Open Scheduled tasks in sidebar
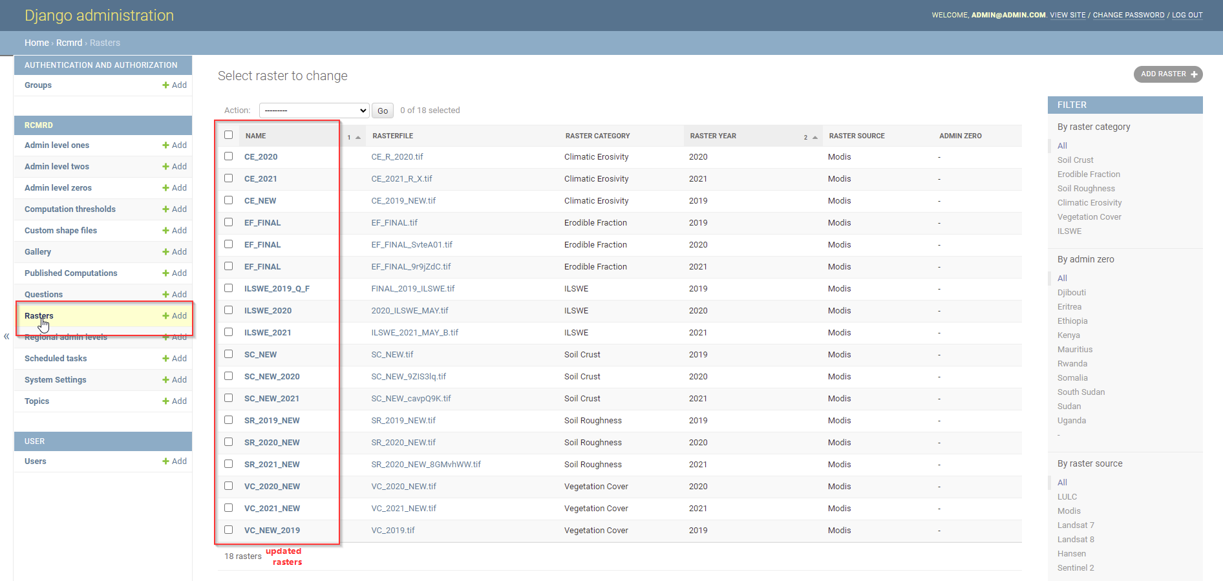 [x=56, y=359]
